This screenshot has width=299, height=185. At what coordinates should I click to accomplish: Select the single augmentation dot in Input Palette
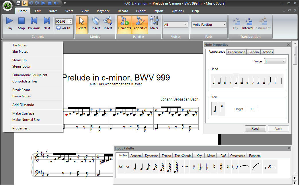(182, 167)
